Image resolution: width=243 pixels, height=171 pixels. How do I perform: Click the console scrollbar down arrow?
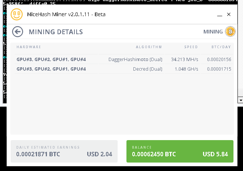tap(241, 100)
